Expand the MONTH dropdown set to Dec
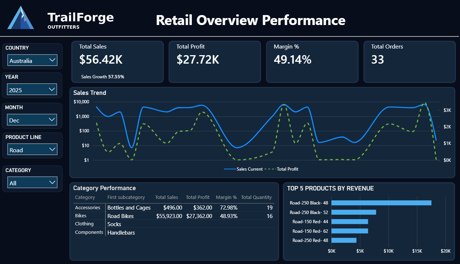This screenshot has width=460, height=264. [x=32, y=119]
